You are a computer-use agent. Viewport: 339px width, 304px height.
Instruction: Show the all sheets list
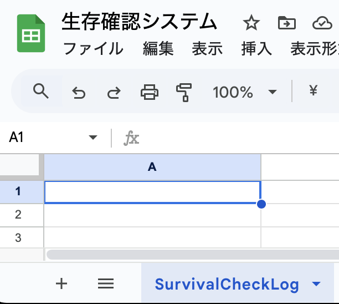click(x=105, y=284)
